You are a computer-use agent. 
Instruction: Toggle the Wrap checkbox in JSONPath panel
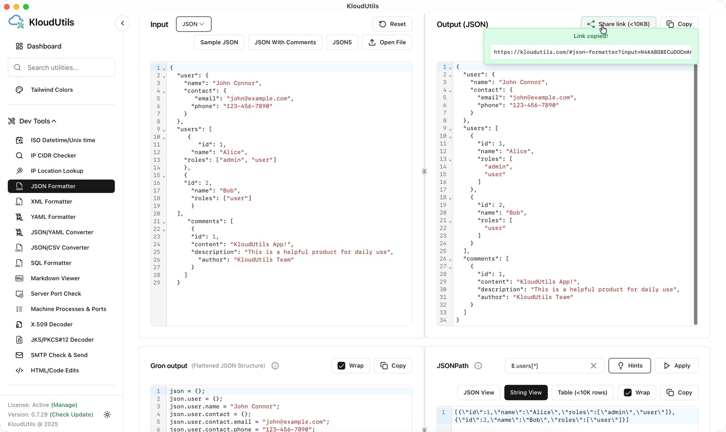pyautogui.click(x=628, y=393)
